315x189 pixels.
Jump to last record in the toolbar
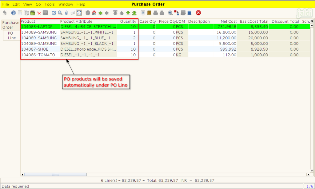pos(134,13)
